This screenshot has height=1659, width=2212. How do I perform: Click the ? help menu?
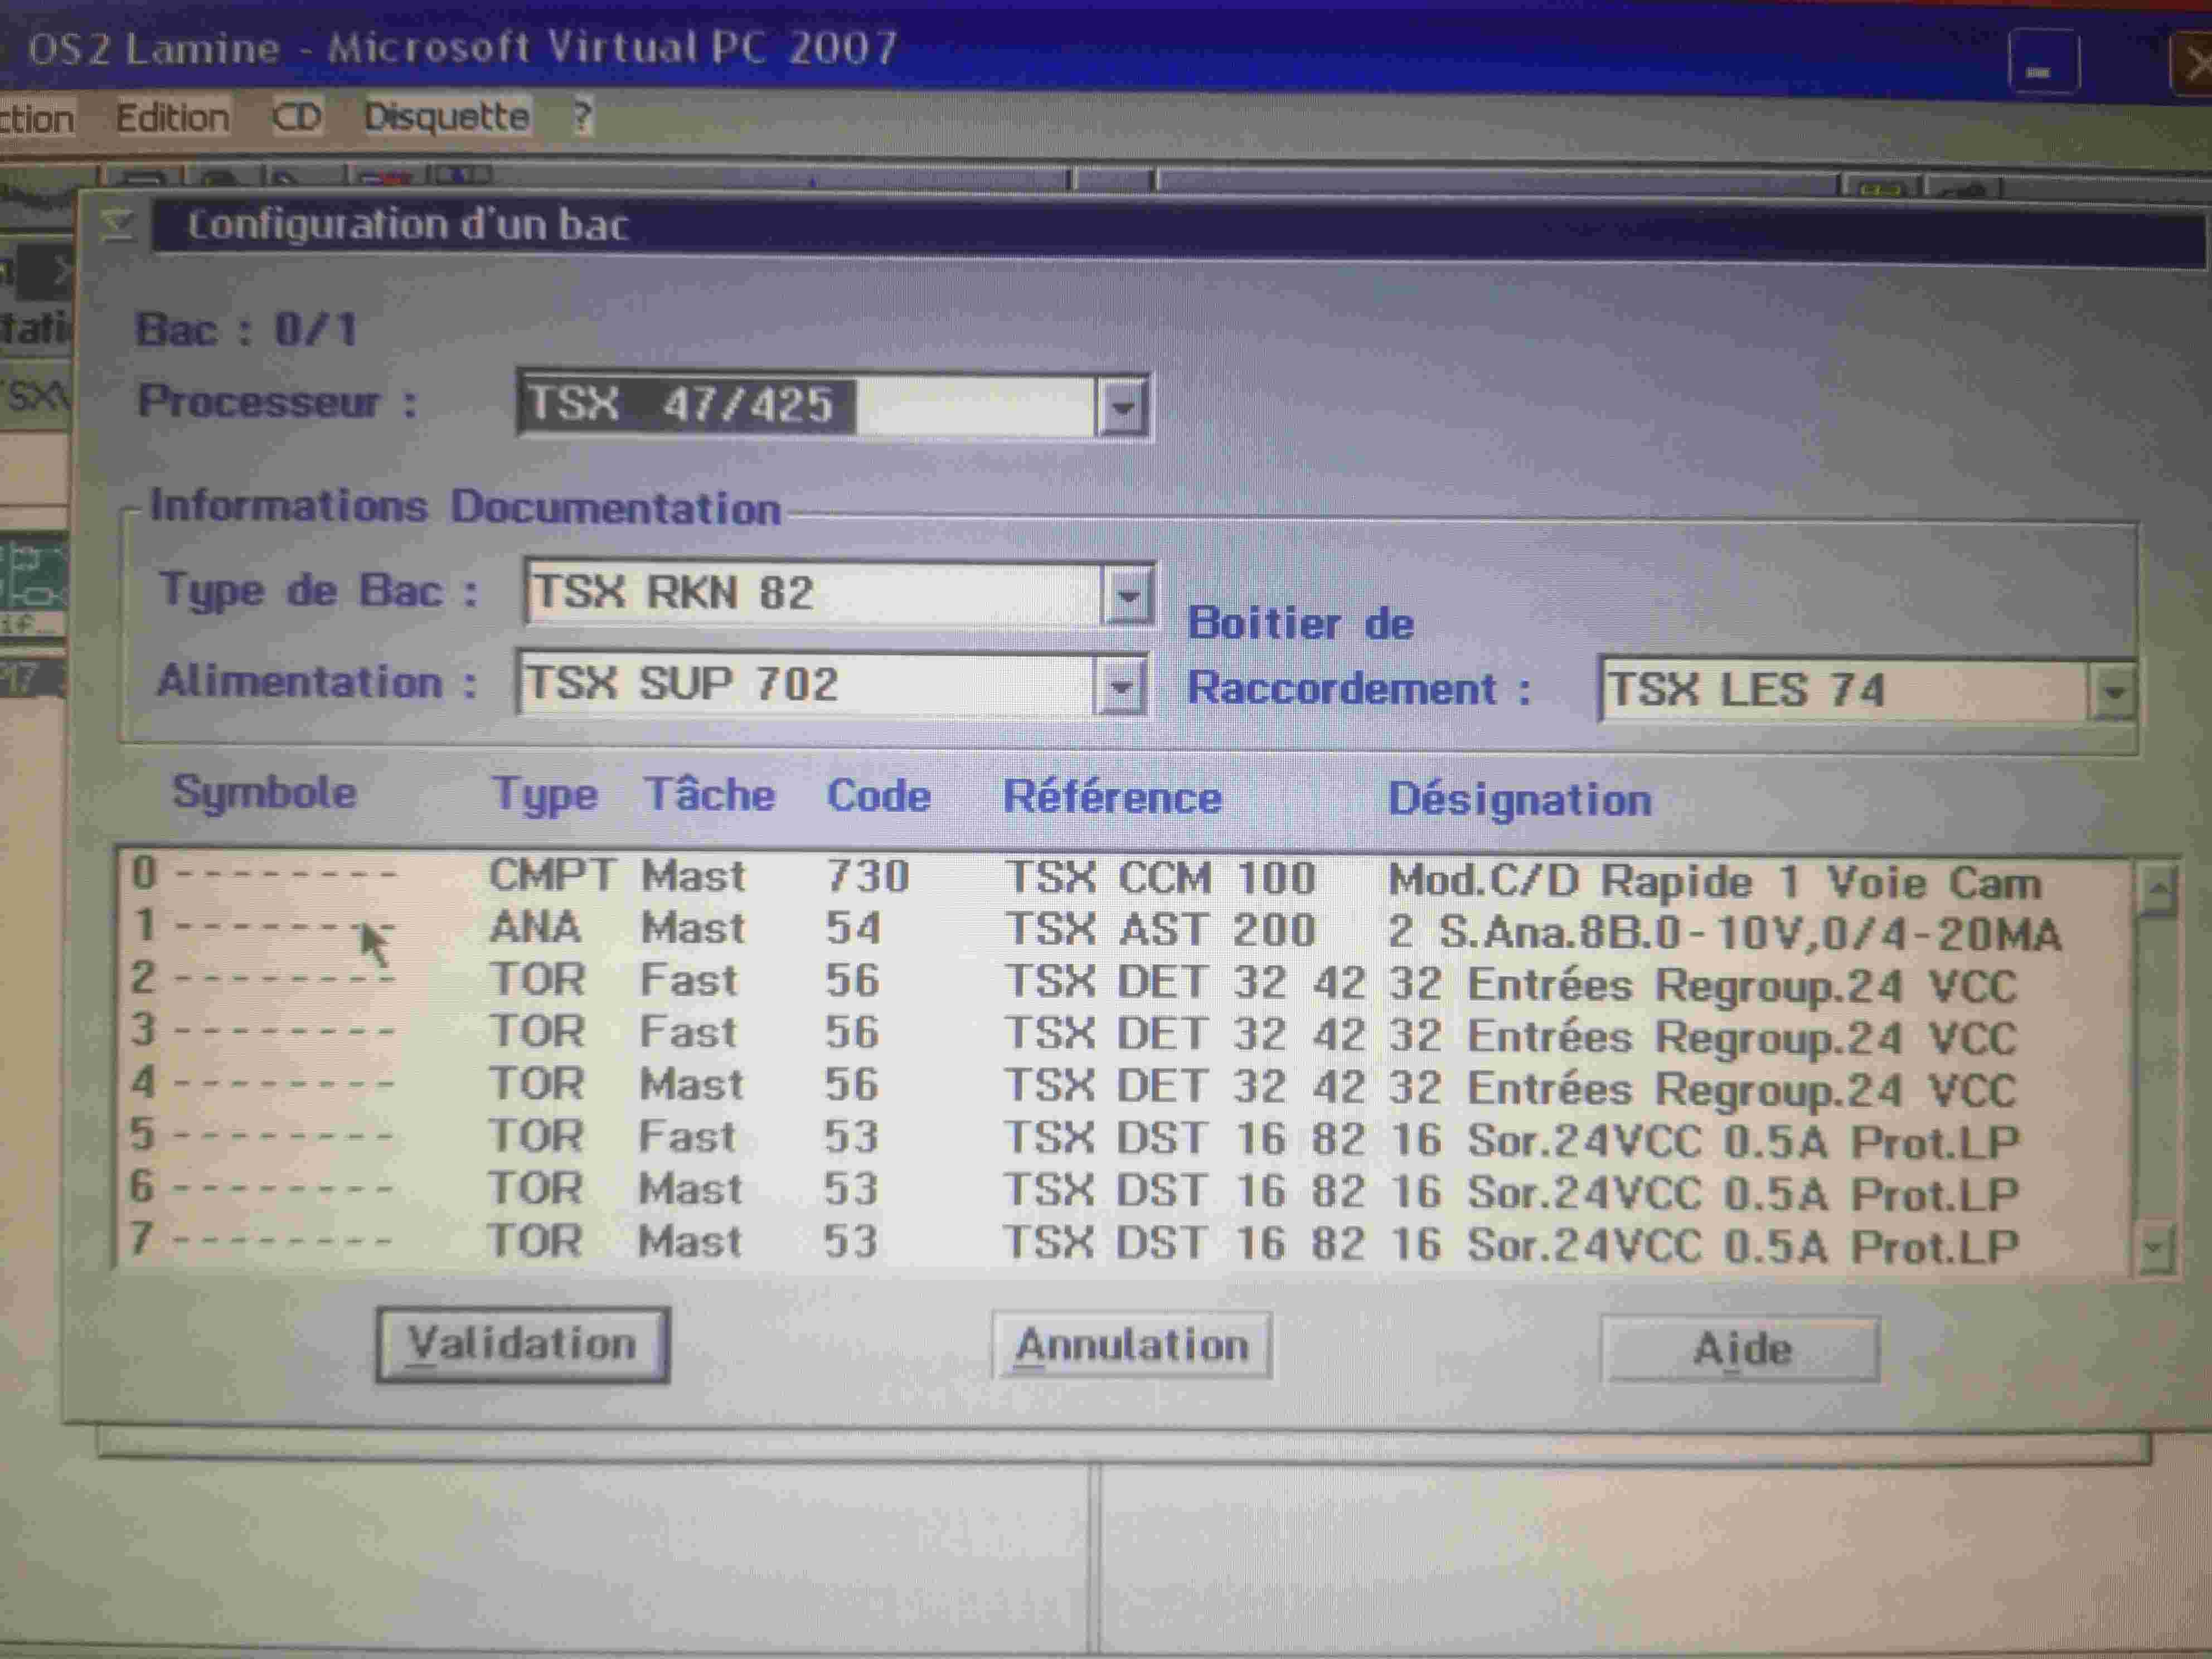582,117
